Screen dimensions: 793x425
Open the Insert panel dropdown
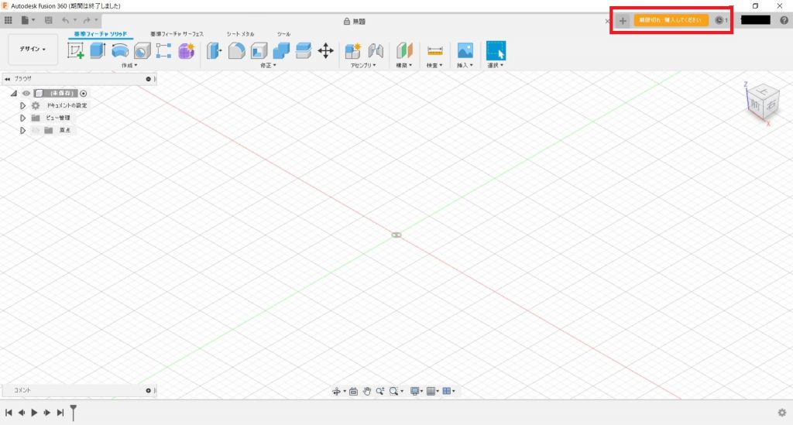pos(465,65)
